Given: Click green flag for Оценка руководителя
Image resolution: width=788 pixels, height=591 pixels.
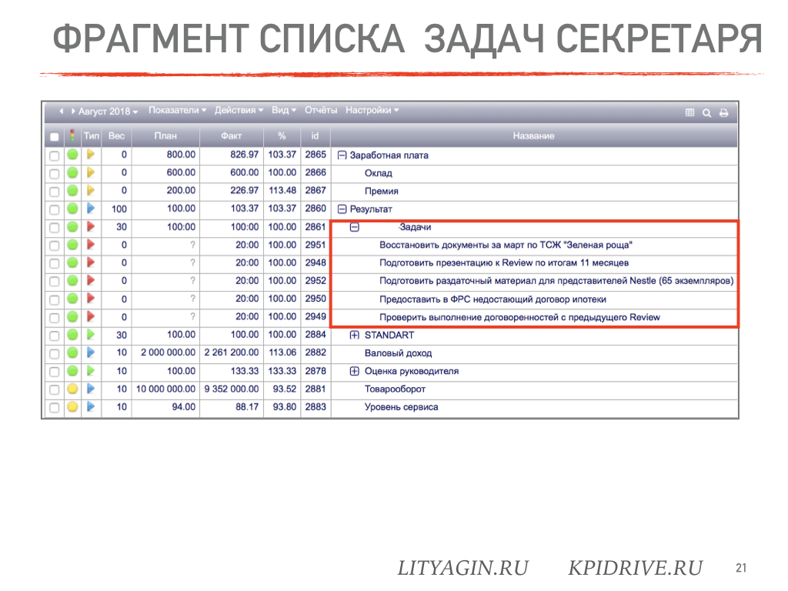Looking at the screenshot, I should (91, 371).
